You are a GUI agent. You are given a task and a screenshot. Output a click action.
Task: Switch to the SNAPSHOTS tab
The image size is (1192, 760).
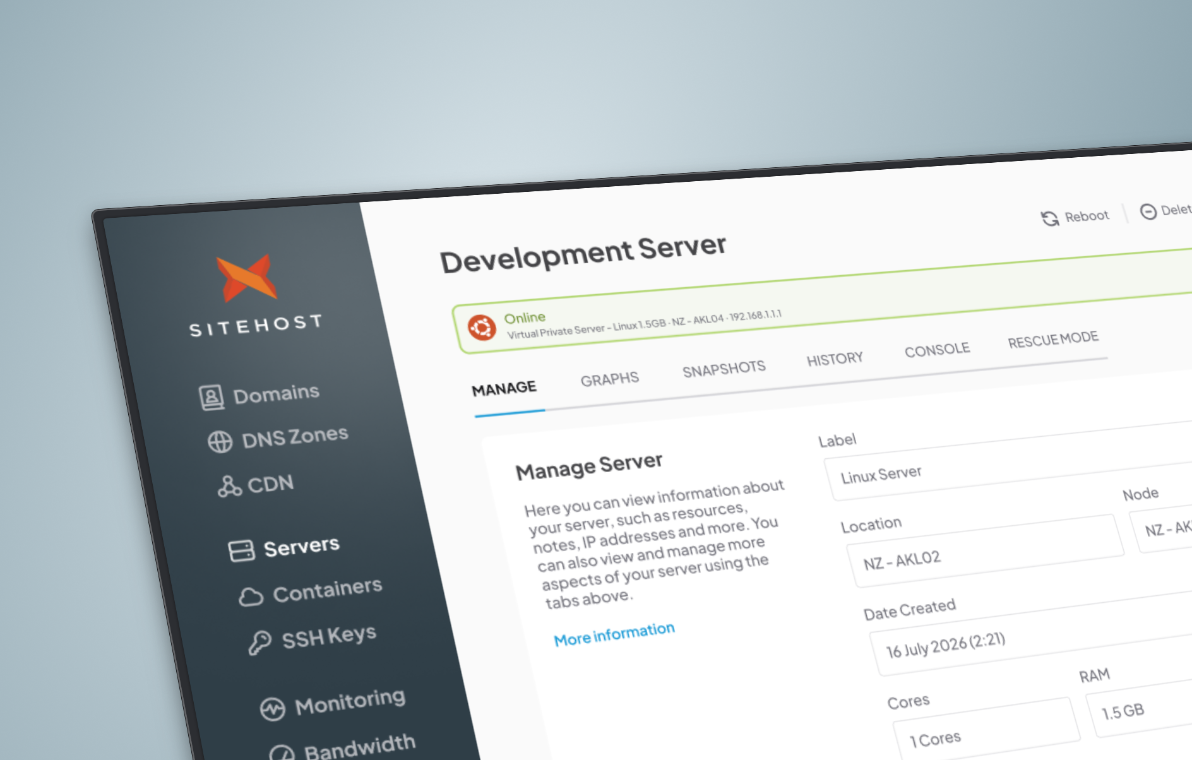[724, 369]
